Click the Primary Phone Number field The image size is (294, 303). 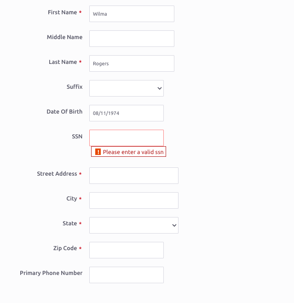point(127,275)
